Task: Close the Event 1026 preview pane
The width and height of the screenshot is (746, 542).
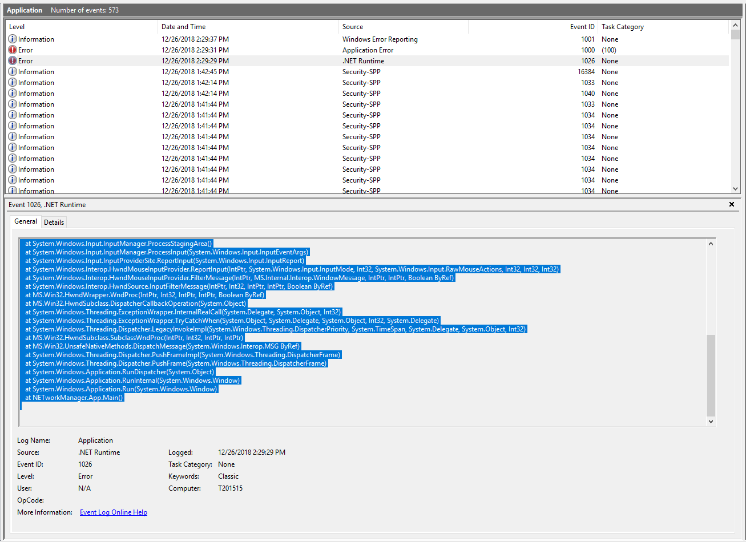Action: click(731, 204)
